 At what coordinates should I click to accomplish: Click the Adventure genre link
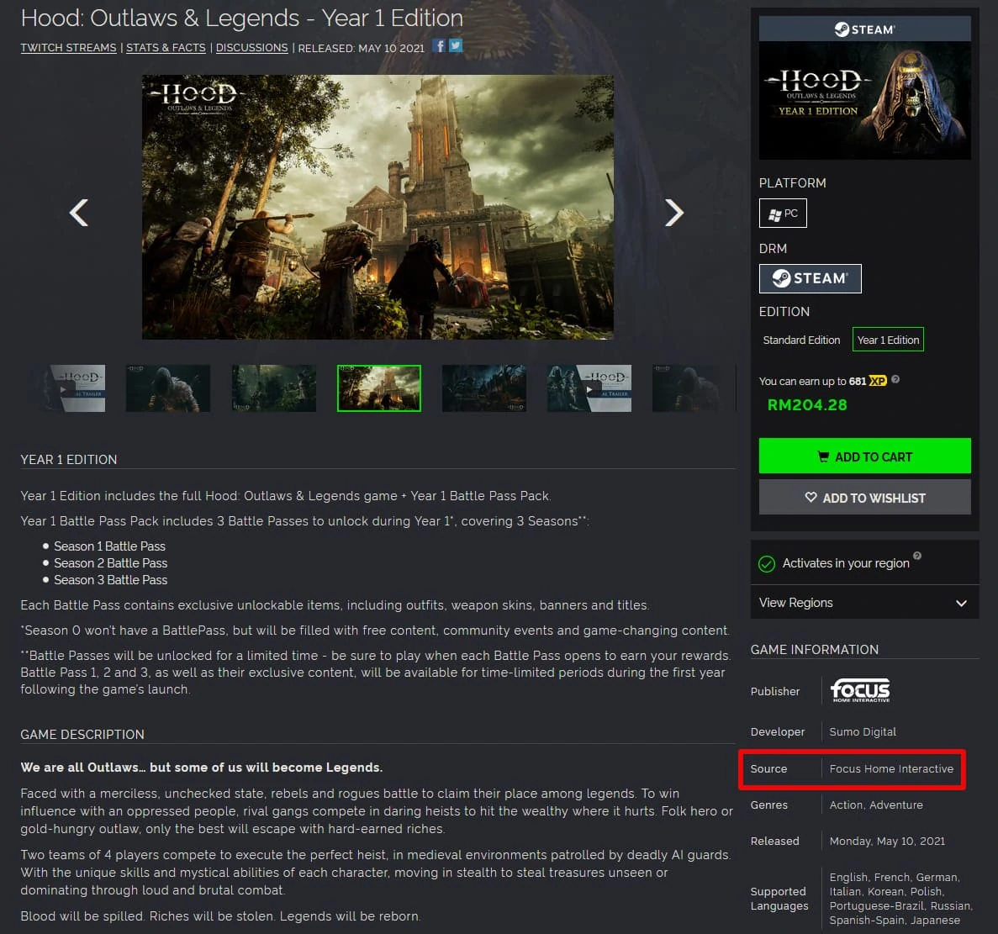pyautogui.click(x=895, y=805)
